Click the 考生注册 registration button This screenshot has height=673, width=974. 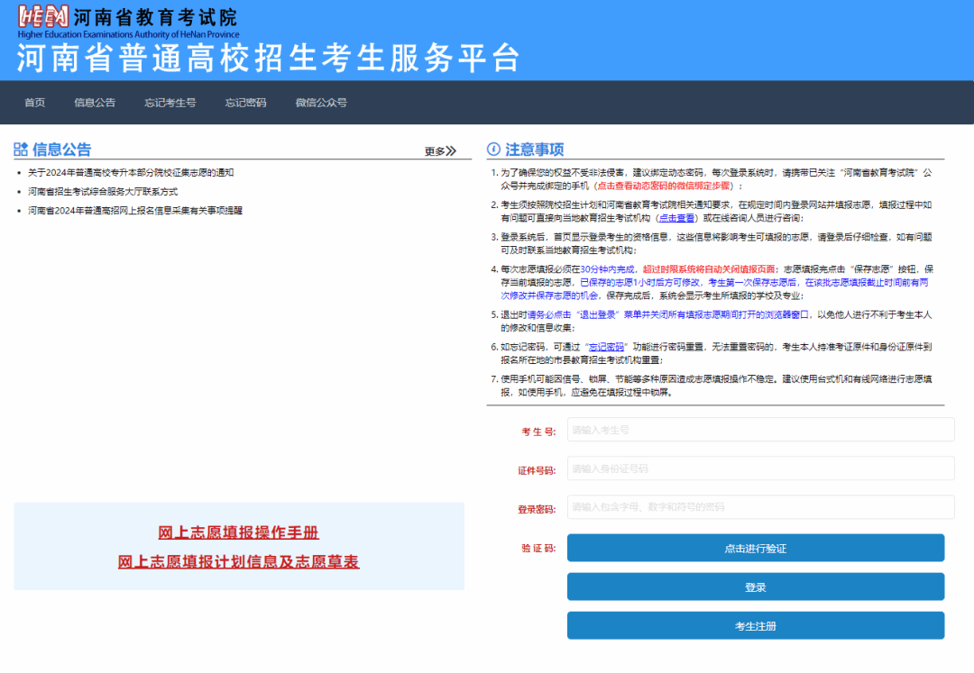click(755, 626)
